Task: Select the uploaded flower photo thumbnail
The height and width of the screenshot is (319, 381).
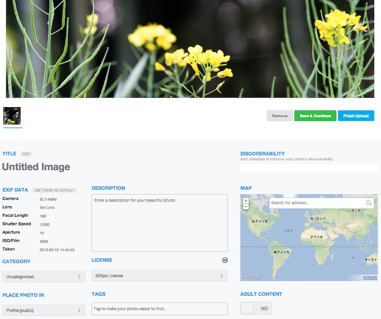Action: (12, 116)
